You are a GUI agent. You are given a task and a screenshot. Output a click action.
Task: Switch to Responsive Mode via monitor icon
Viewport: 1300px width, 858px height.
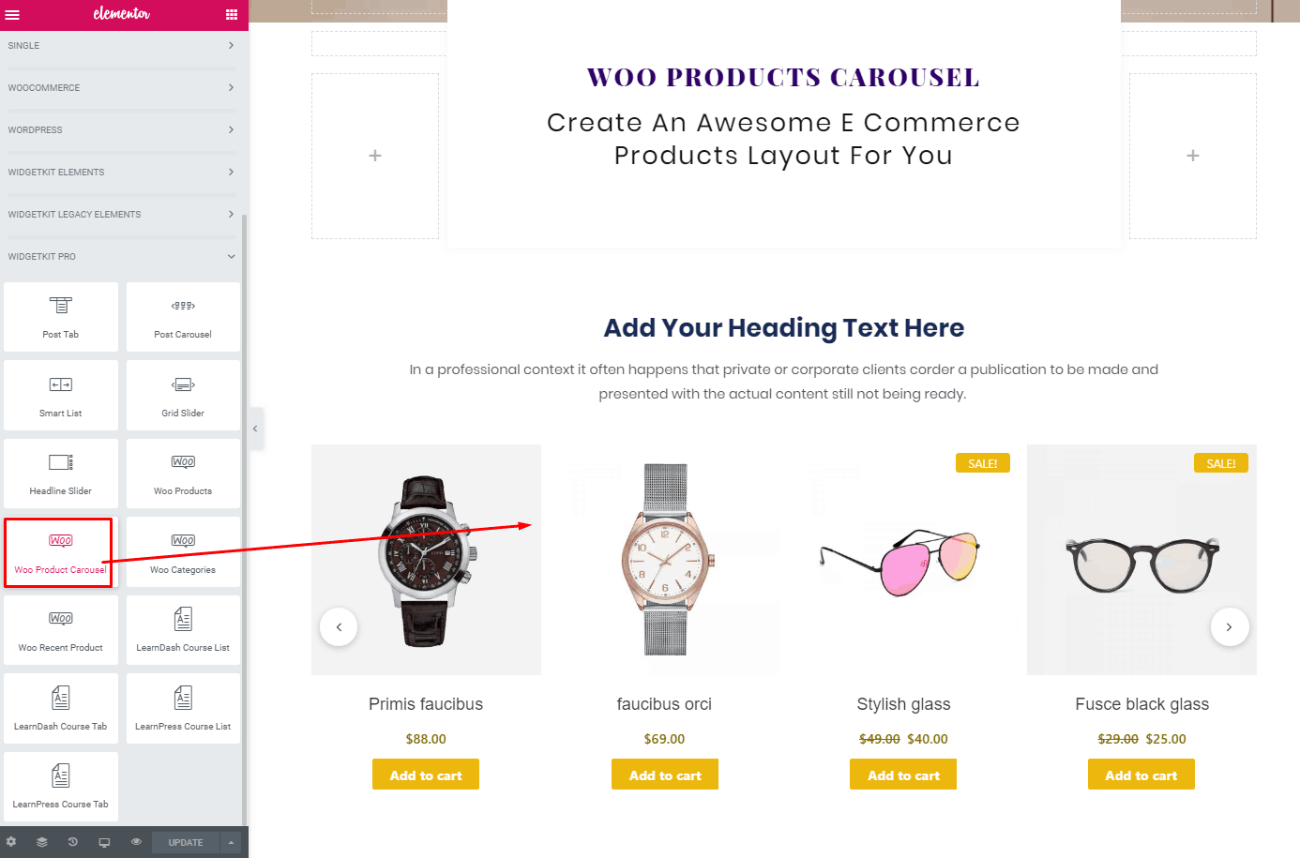pyautogui.click(x=104, y=842)
